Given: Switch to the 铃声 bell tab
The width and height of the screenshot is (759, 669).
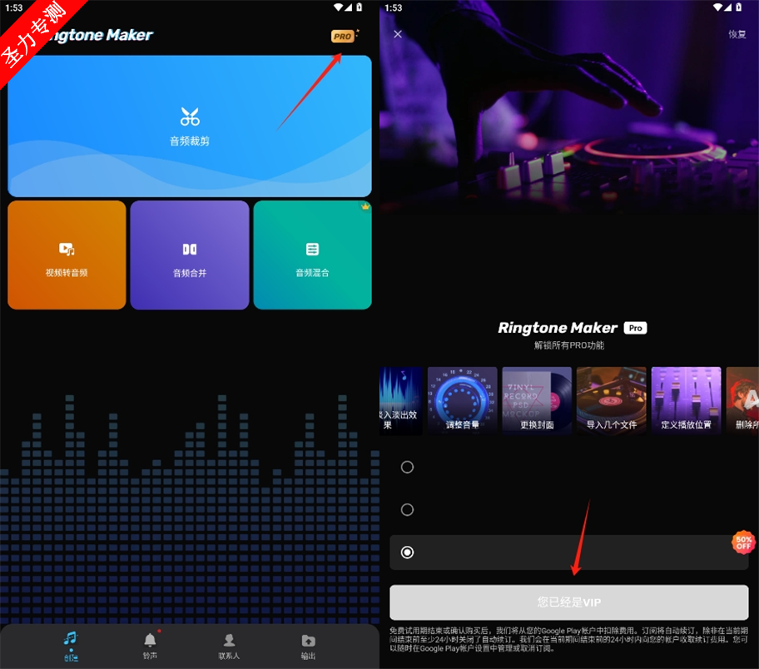Looking at the screenshot, I should (150, 646).
